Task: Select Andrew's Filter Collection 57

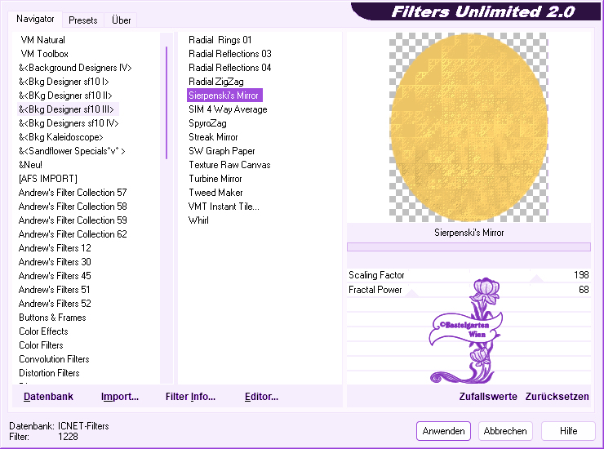Action: point(73,193)
